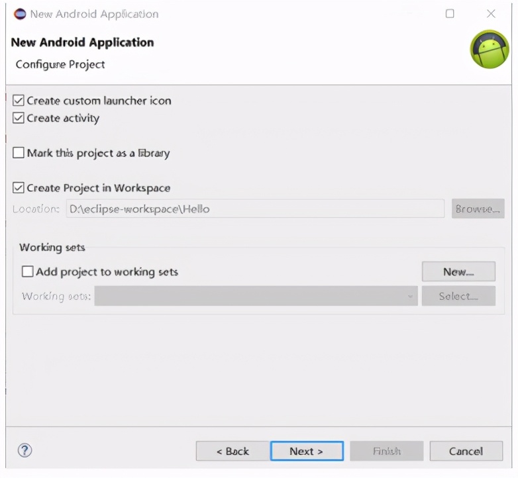Maximize the New Android Application dialog
This screenshot has height=478, width=518.
450,13
